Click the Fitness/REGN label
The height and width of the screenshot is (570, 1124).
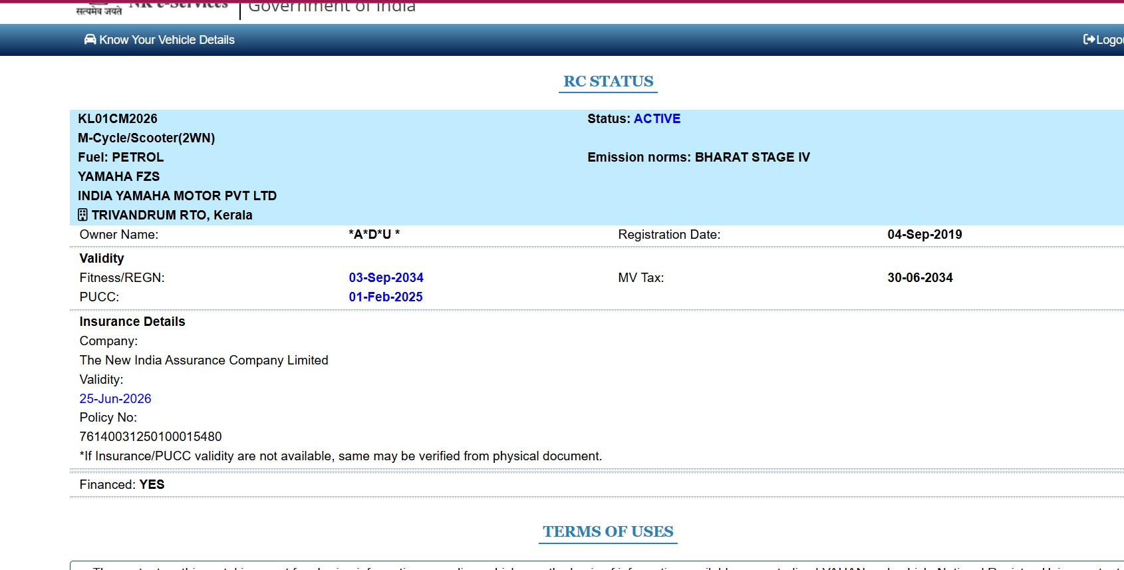point(122,277)
